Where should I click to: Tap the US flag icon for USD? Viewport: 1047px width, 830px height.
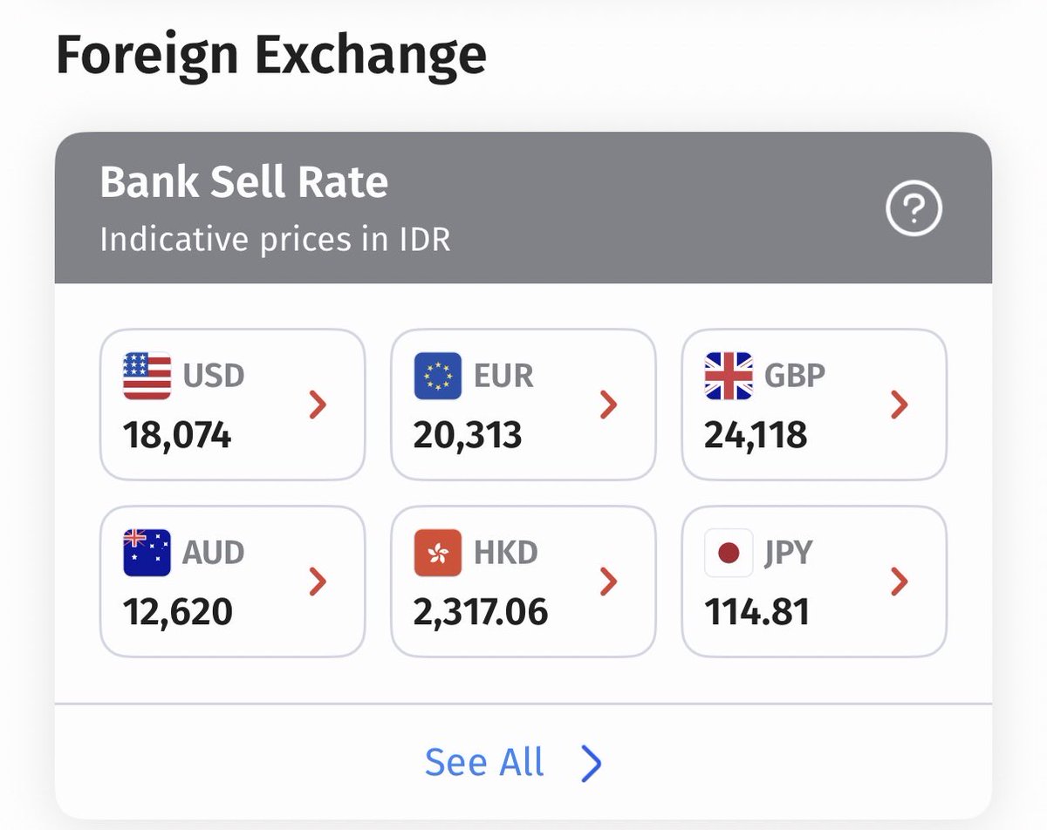147,376
